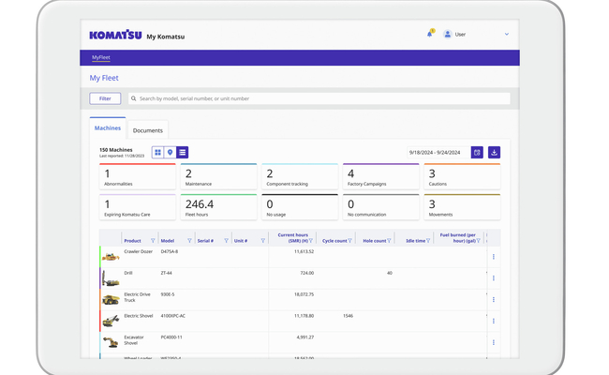The image size is (609, 375).
Task: Switch to map location view
Action: coord(171,152)
